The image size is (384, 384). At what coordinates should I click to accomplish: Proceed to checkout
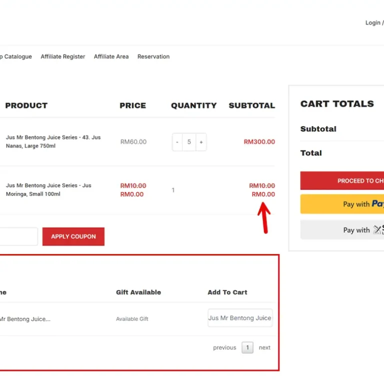click(x=342, y=180)
